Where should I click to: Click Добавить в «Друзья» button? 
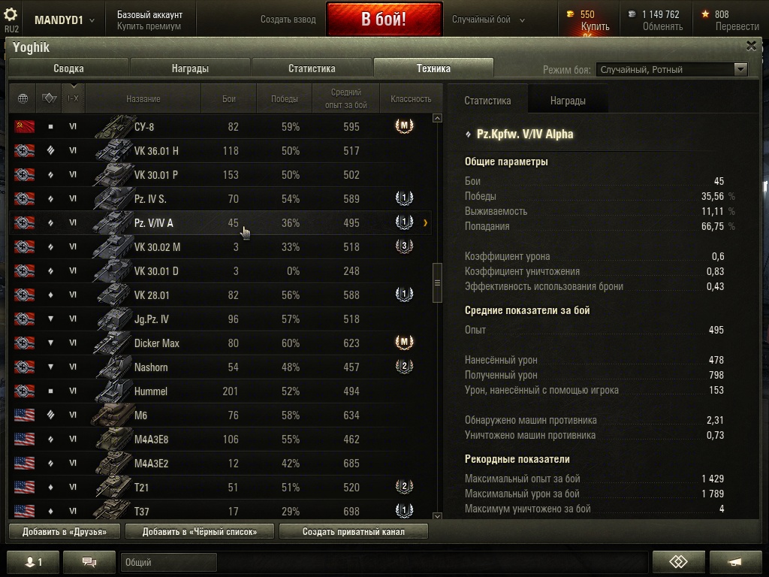click(65, 531)
